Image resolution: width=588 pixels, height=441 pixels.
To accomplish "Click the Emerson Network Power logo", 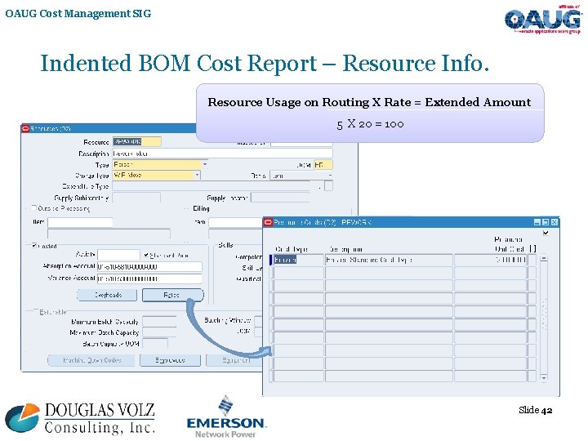I will (226, 416).
